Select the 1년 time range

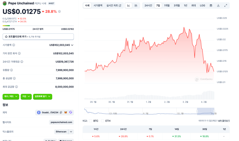click(186, 6)
